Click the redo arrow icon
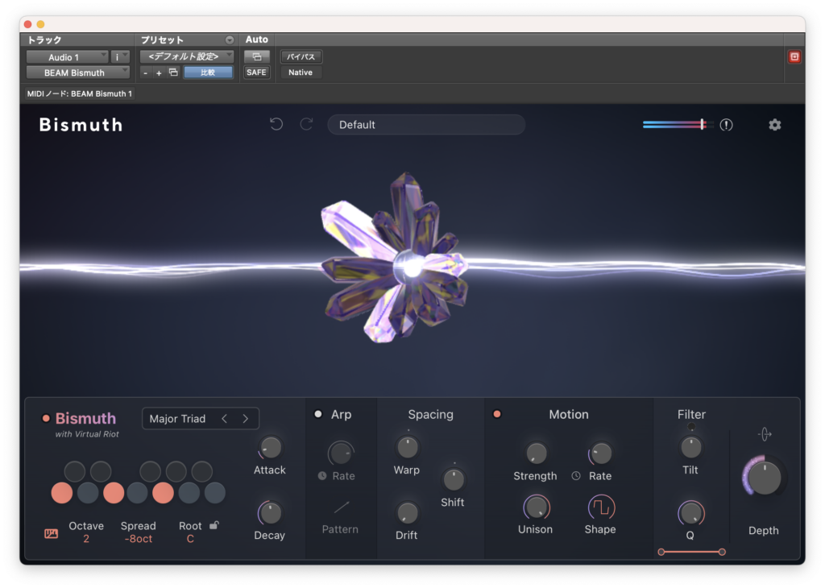This screenshot has width=825, height=588. (306, 124)
